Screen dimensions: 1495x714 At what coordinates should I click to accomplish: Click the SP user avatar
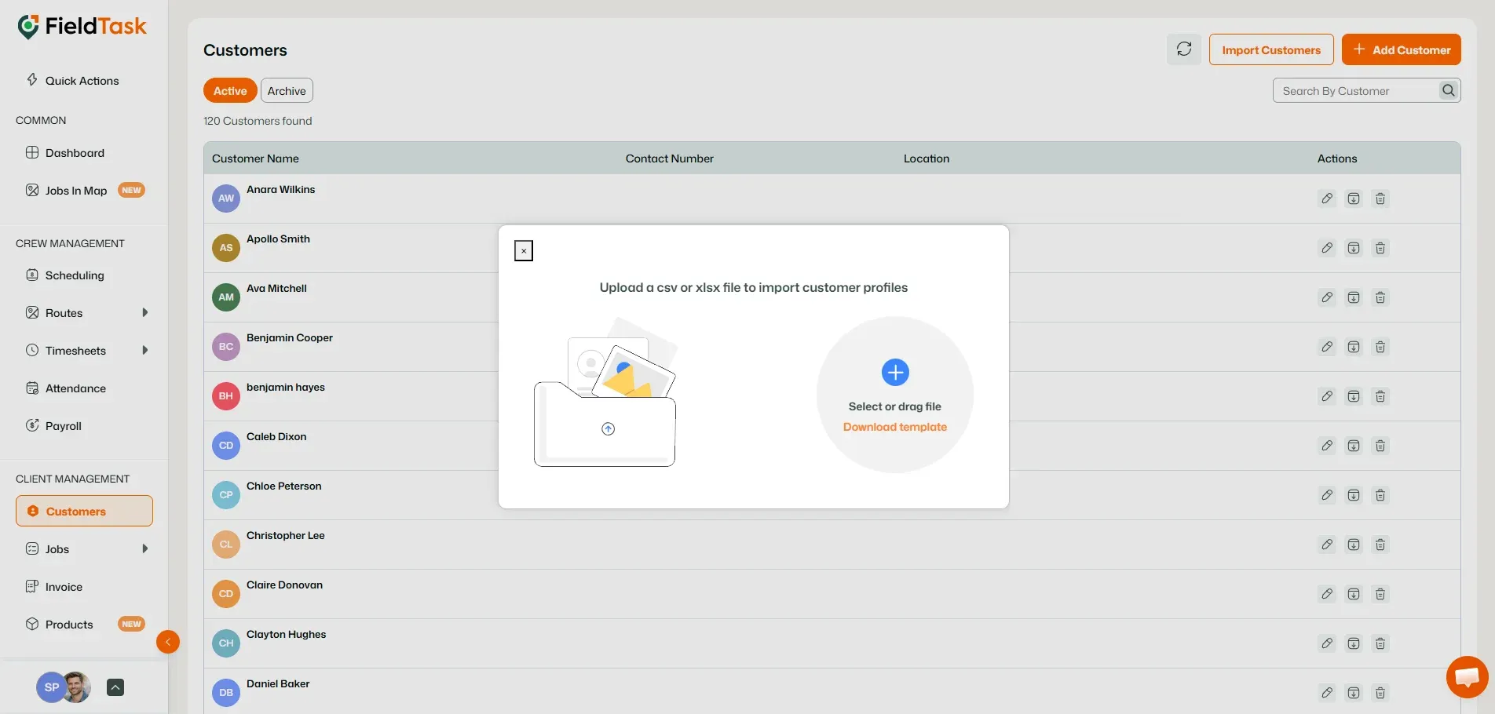coord(52,687)
